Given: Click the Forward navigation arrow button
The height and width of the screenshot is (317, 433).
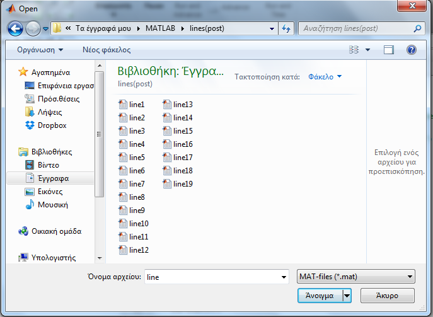Looking at the screenshot, I should (33, 28).
